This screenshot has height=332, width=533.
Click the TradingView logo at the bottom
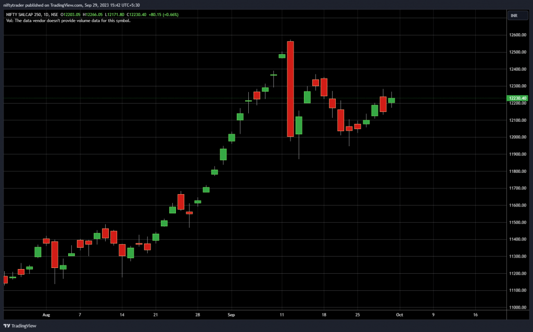click(20, 326)
